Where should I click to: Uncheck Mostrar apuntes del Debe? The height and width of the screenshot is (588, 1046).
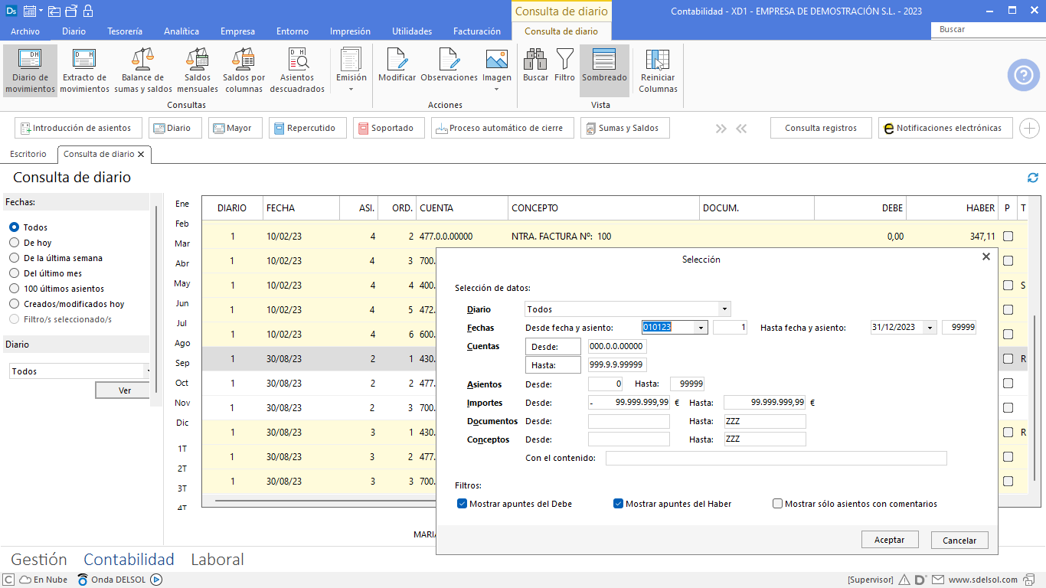462,504
